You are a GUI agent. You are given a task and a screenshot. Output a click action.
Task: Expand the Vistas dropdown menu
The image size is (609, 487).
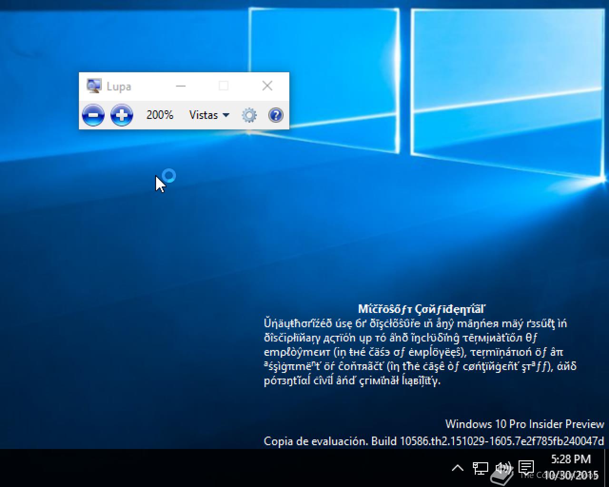click(x=209, y=115)
